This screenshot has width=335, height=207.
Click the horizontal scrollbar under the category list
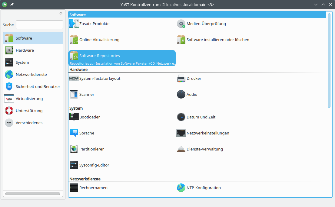pyautogui.click(x=33, y=194)
